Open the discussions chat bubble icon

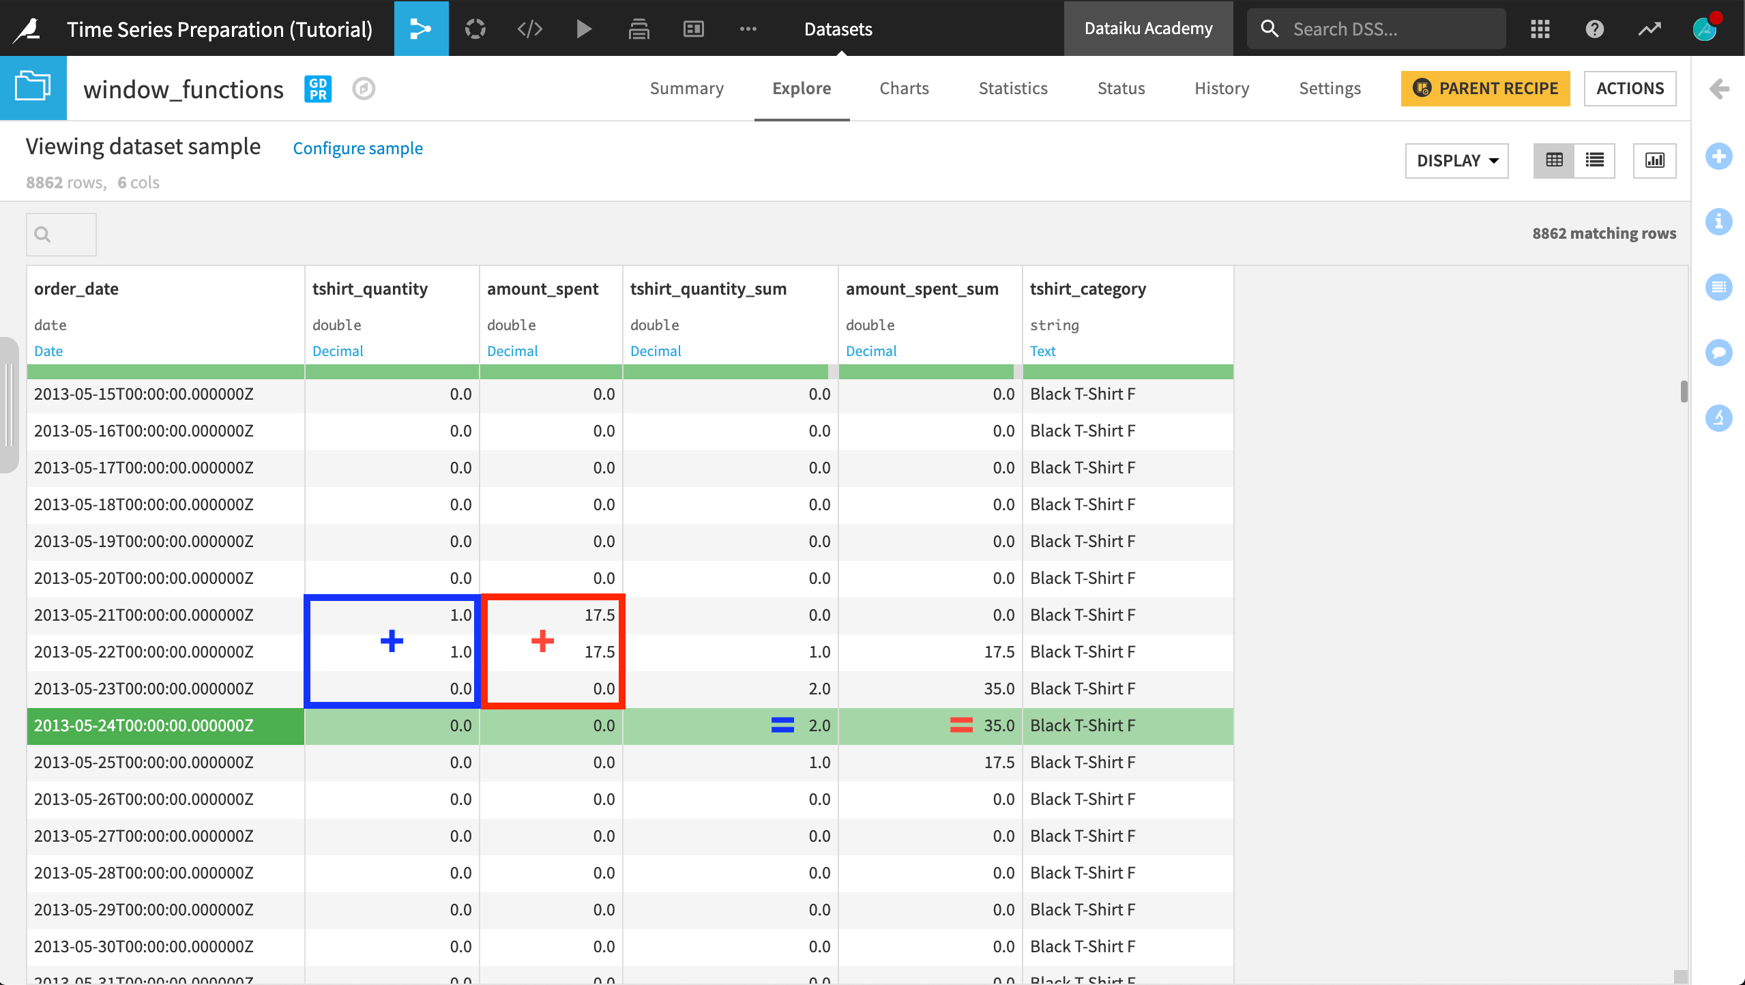tap(1718, 353)
